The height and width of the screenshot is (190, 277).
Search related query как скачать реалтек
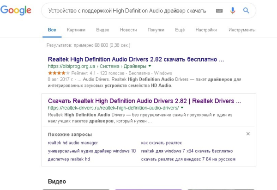click(x=162, y=143)
